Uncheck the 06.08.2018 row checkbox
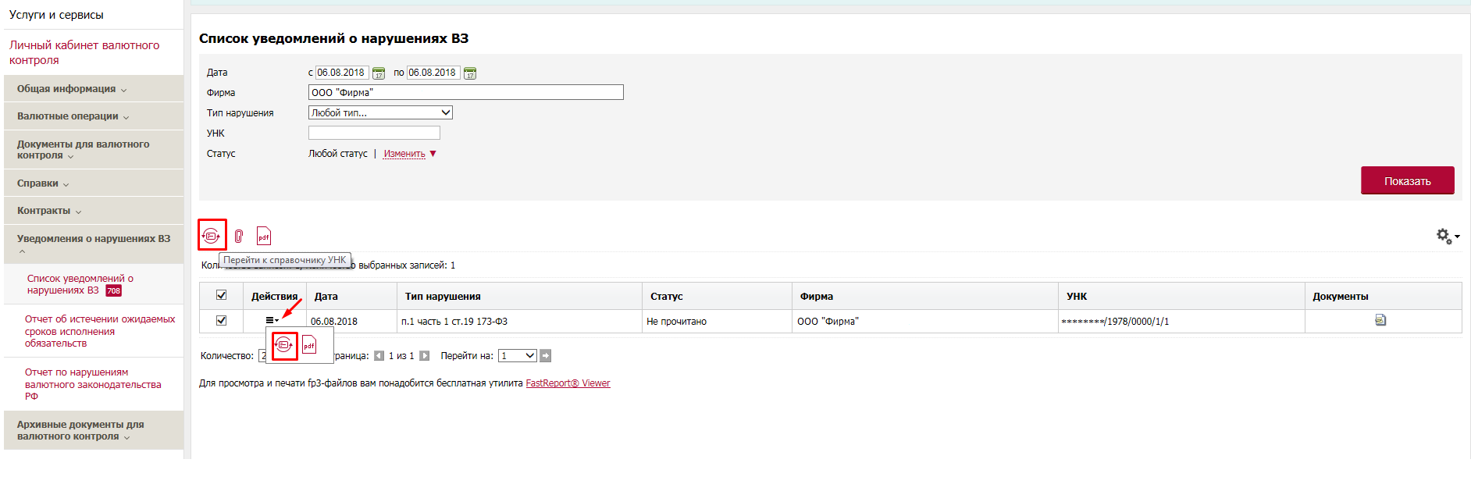Screen dimensions: 1471x502 [x=222, y=320]
